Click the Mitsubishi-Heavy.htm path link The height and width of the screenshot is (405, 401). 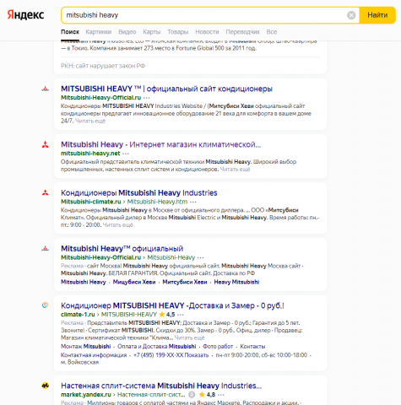tap(157, 202)
